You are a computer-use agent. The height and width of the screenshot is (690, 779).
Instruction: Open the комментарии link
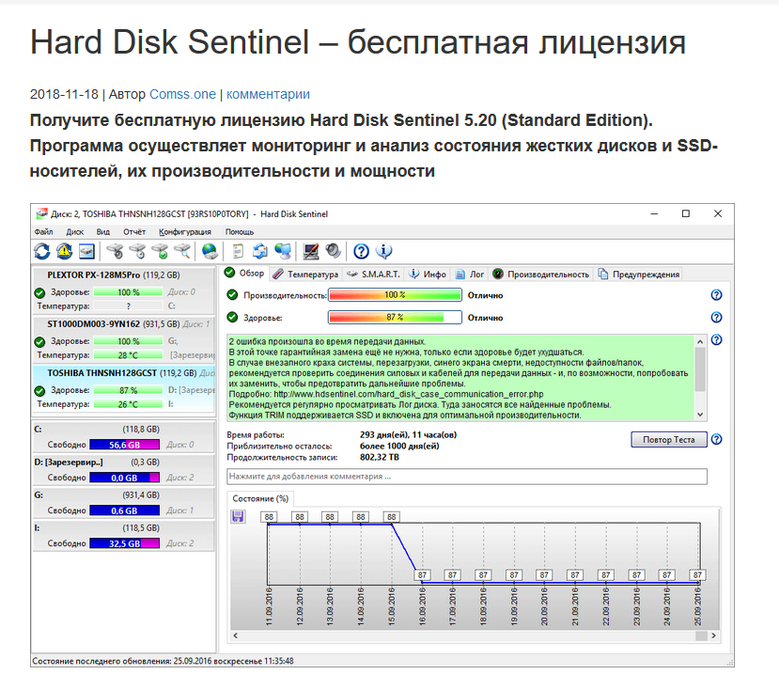268,94
